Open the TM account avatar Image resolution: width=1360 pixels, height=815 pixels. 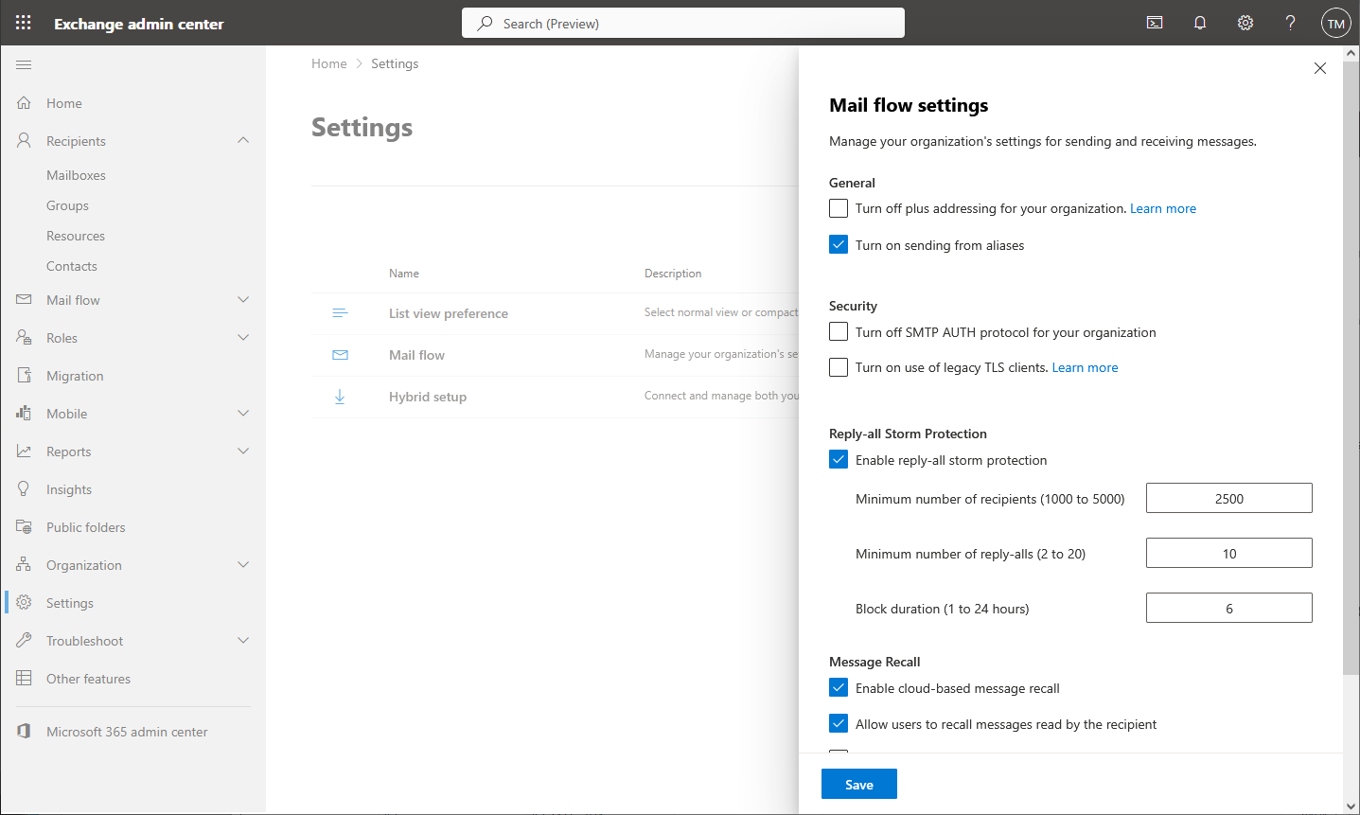click(1335, 24)
